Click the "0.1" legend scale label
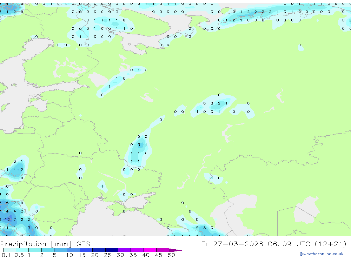This screenshot has width=351, height=257. (6, 255)
